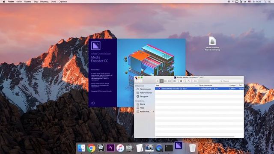Open Adobe Premiere Pro in the Dock
The image size is (274, 154).
tap(110, 148)
